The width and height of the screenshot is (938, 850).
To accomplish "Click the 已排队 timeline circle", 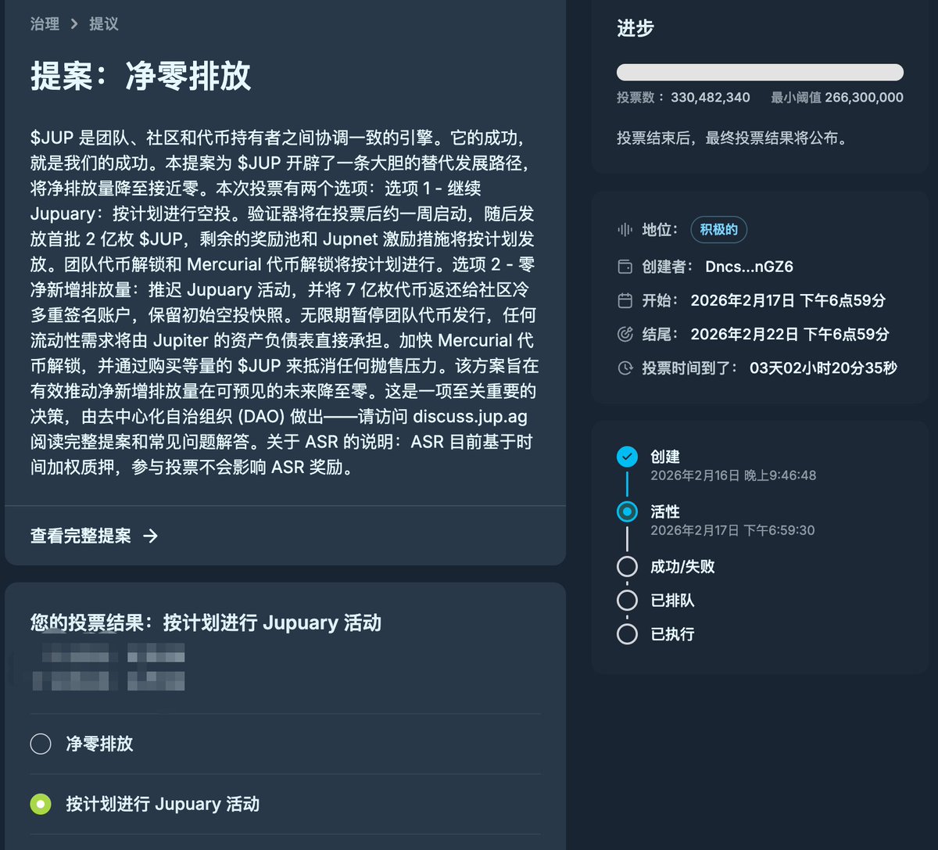I will pyautogui.click(x=627, y=601).
